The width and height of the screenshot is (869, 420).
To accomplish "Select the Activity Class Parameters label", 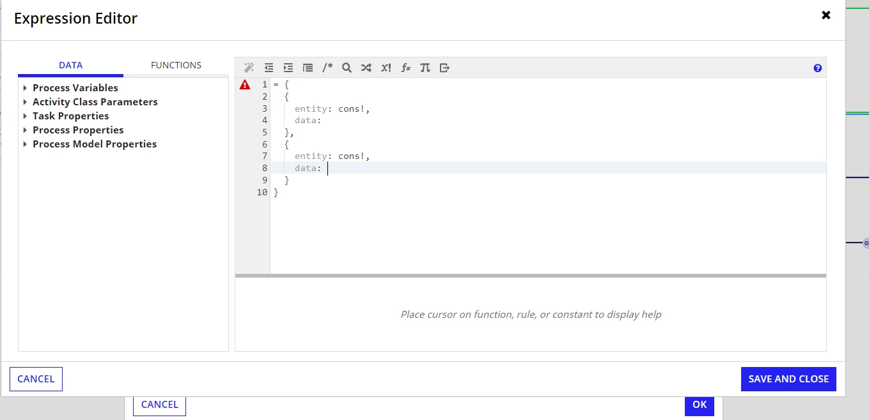I will pos(95,102).
